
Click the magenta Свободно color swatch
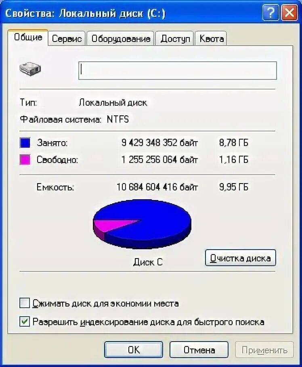click(25, 160)
